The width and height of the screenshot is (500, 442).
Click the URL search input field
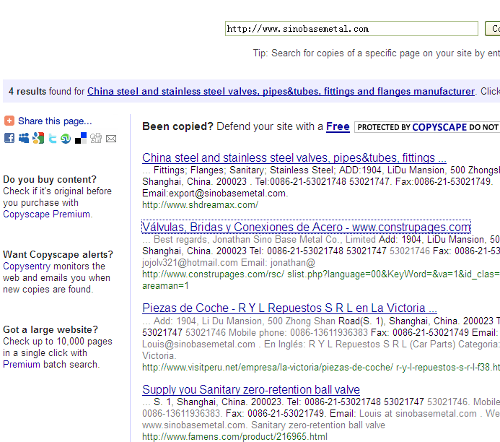click(351, 29)
